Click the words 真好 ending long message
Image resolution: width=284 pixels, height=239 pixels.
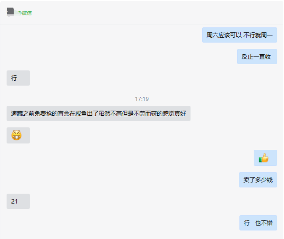(x=180, y=114)
